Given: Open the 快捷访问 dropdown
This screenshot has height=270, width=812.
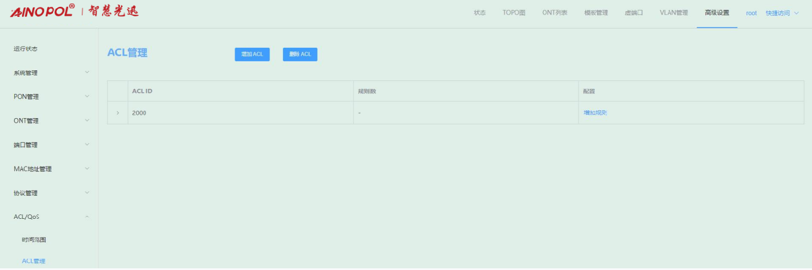Looking at the screenshot, I should pyautogui.click(x=782, y=13).
